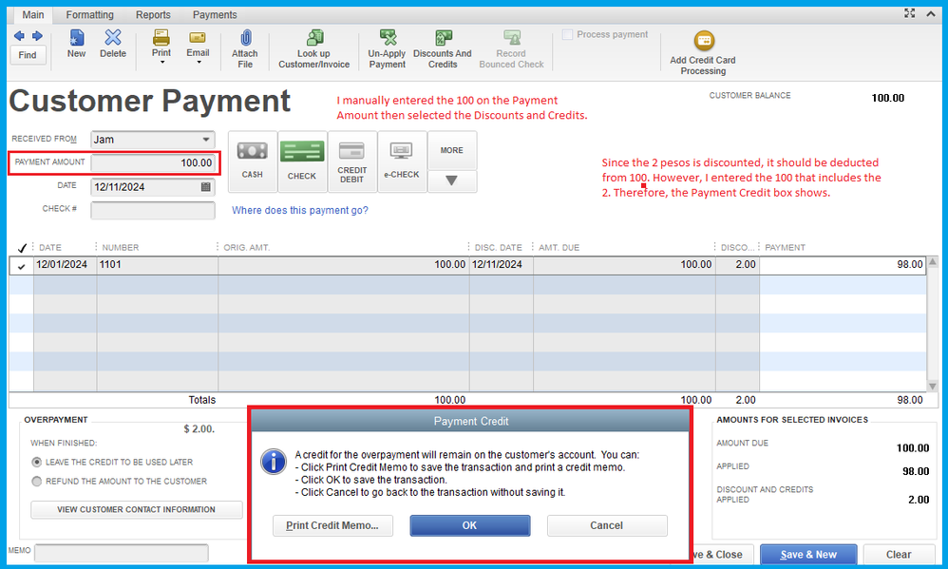Click Add Credit Card Processing

tap(703, 53)
